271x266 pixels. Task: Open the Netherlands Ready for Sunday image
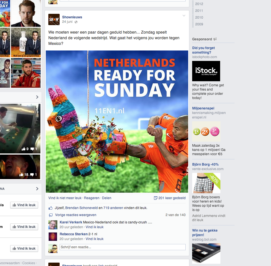117,122
